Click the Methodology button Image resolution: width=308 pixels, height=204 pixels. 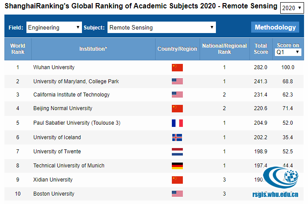pos(275,27)
